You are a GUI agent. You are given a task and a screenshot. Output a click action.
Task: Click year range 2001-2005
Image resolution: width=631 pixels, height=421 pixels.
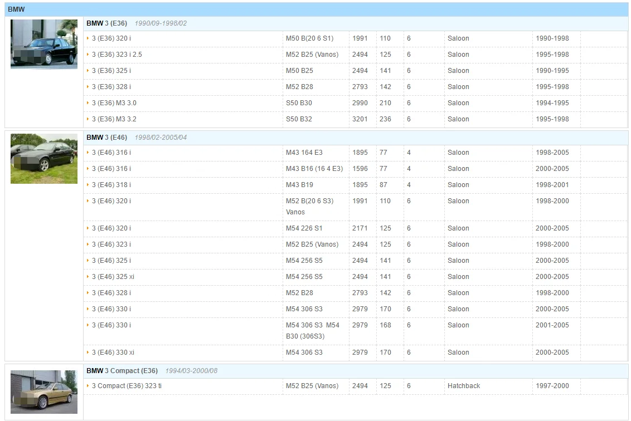point(552,325)
